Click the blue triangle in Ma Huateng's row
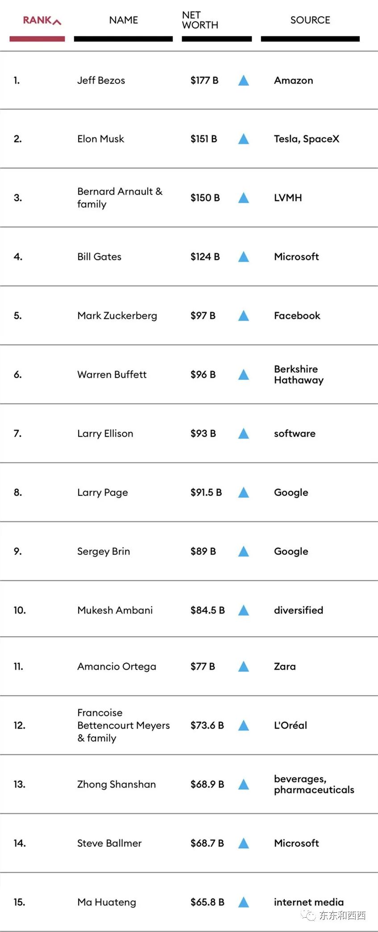 pos(243,903)
